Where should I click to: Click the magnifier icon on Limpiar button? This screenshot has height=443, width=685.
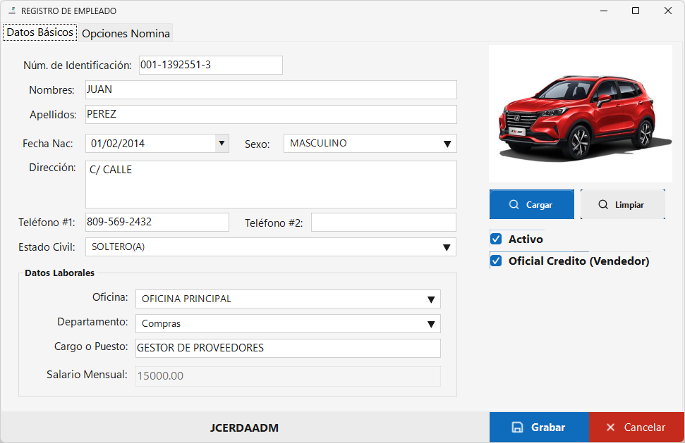click(603, 204)
